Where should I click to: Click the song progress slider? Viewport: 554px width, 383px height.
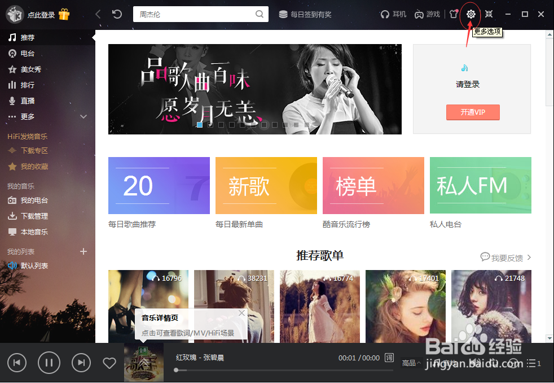point(284,370)
